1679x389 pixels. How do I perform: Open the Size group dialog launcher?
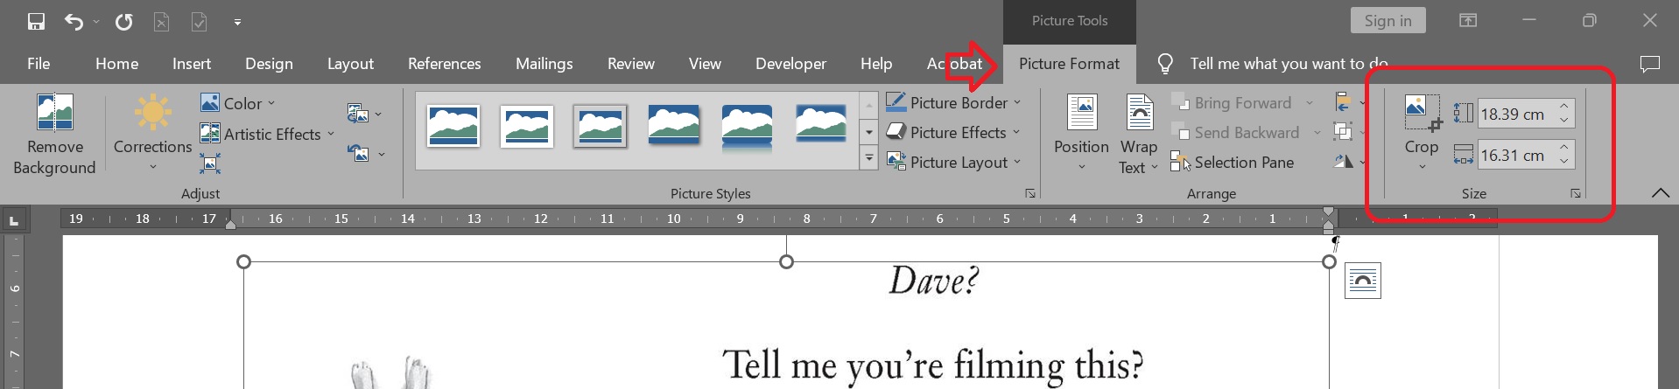point(1576,193)
